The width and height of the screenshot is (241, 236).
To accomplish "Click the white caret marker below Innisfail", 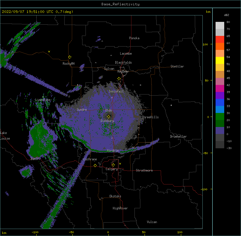I will tap(112, 98).
